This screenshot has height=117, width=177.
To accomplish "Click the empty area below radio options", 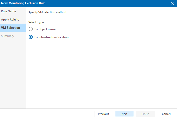I will pyautogui.click(x=102, y=74).
